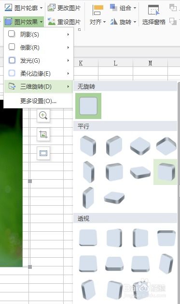This screenshot has height=304, width=180.
Task: Click the 平行 section header
Action: click(125, 126)
